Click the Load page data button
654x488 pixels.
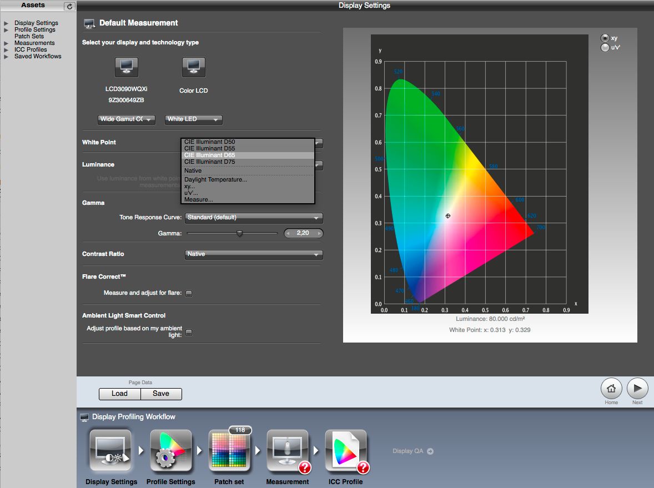click(x=119, y=394)
